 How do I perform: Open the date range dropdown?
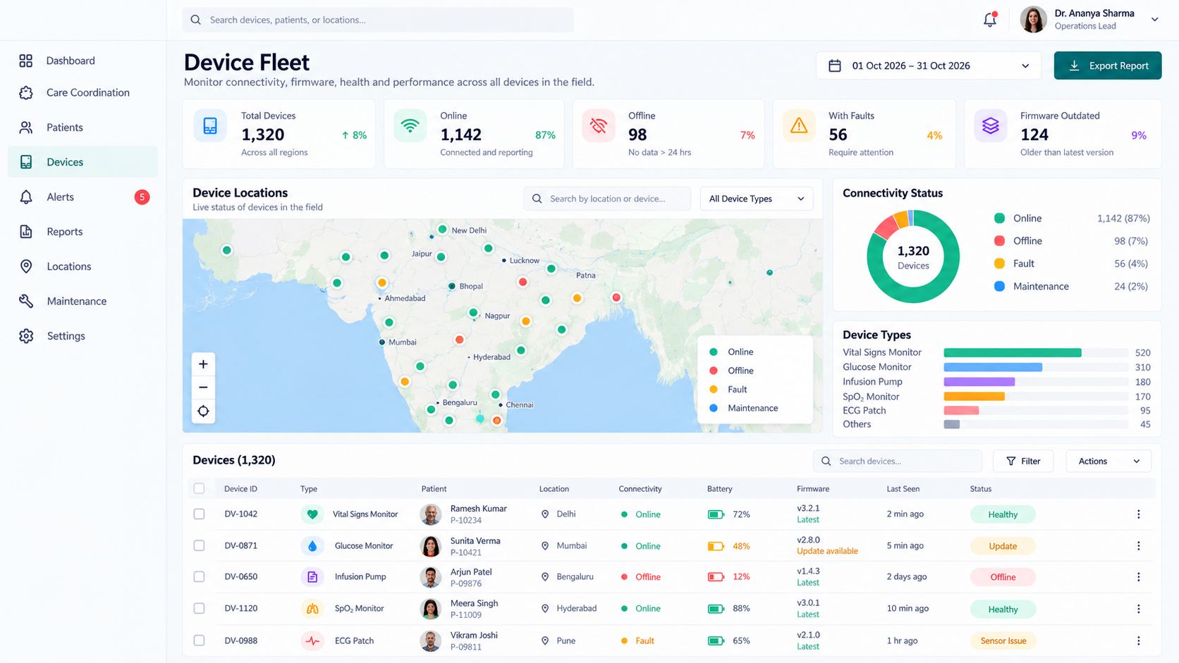pos(928,66)
